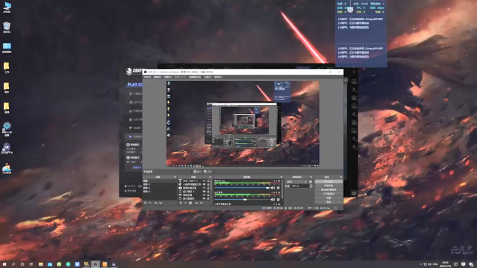Open Mic/Aux audio settings gear
Screen dimensions: 477x268
[x=278, y=188]
